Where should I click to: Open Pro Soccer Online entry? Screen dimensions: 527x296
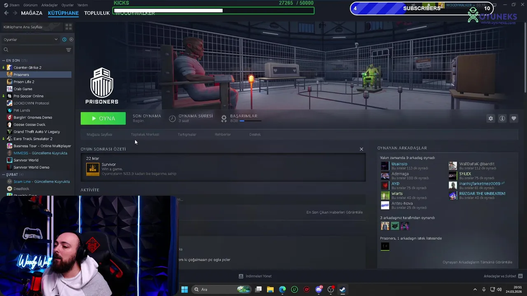pos(28,96)
